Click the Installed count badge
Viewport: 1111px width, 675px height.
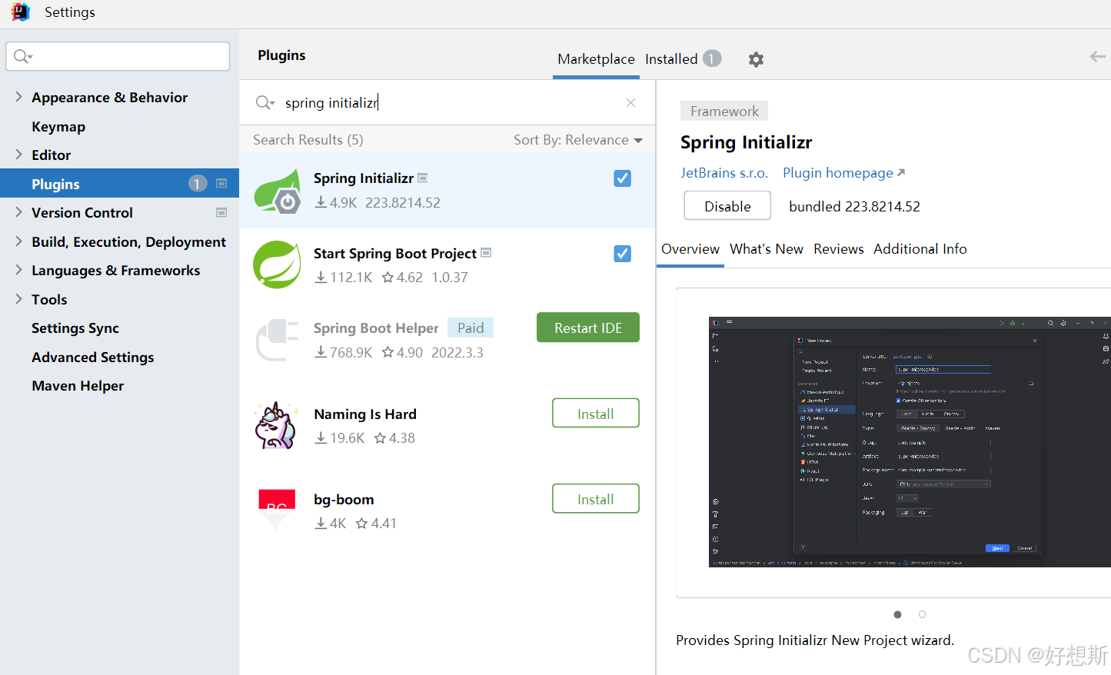(x=712, y=58)
